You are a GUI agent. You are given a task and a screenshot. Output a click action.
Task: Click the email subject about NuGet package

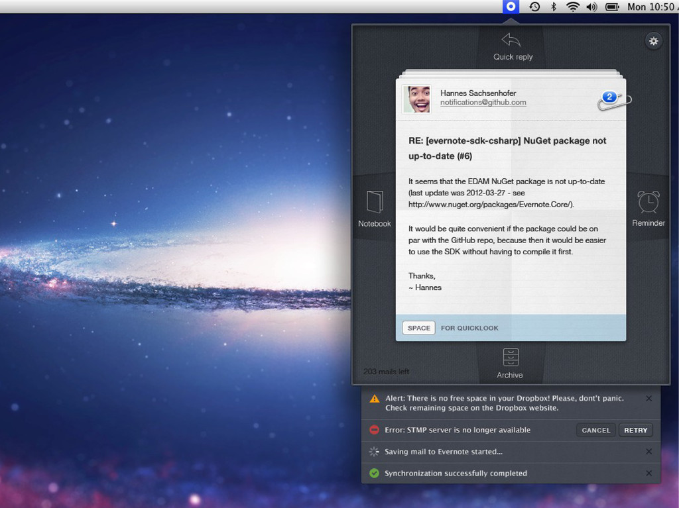(x=507, y=148)
